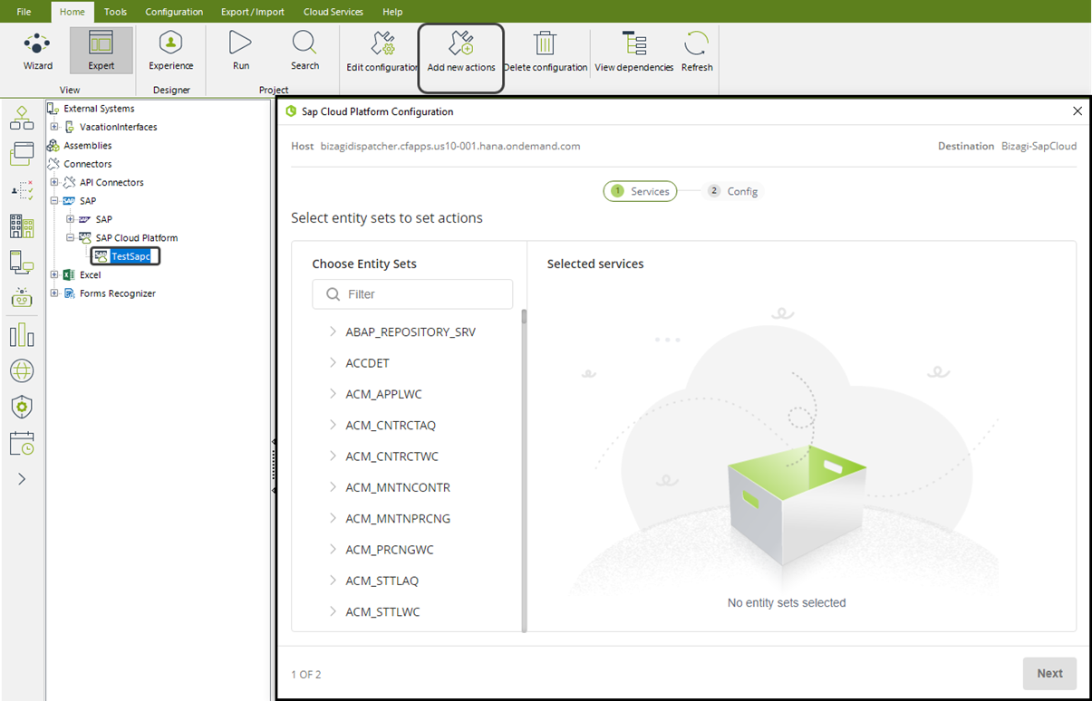The image size is (1092, 701).
Task: Click the entity sets list scrollbar
Action: coord(524,471)
